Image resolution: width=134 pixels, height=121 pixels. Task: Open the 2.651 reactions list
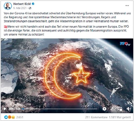pyautogui.click(x=20, y=117)
